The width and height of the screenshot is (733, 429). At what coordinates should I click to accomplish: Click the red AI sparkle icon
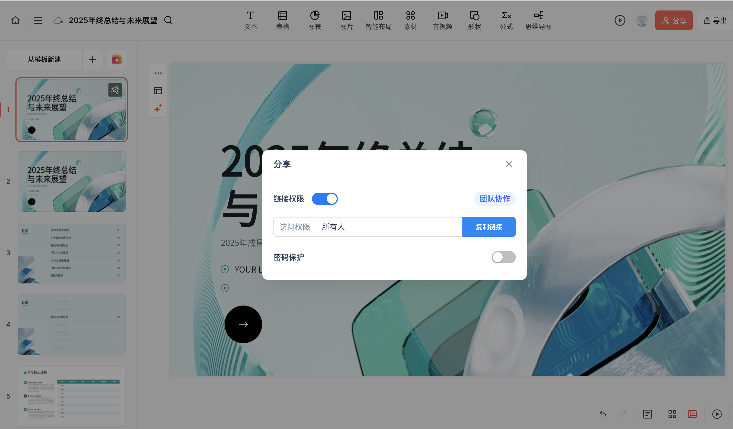(158, 108)
